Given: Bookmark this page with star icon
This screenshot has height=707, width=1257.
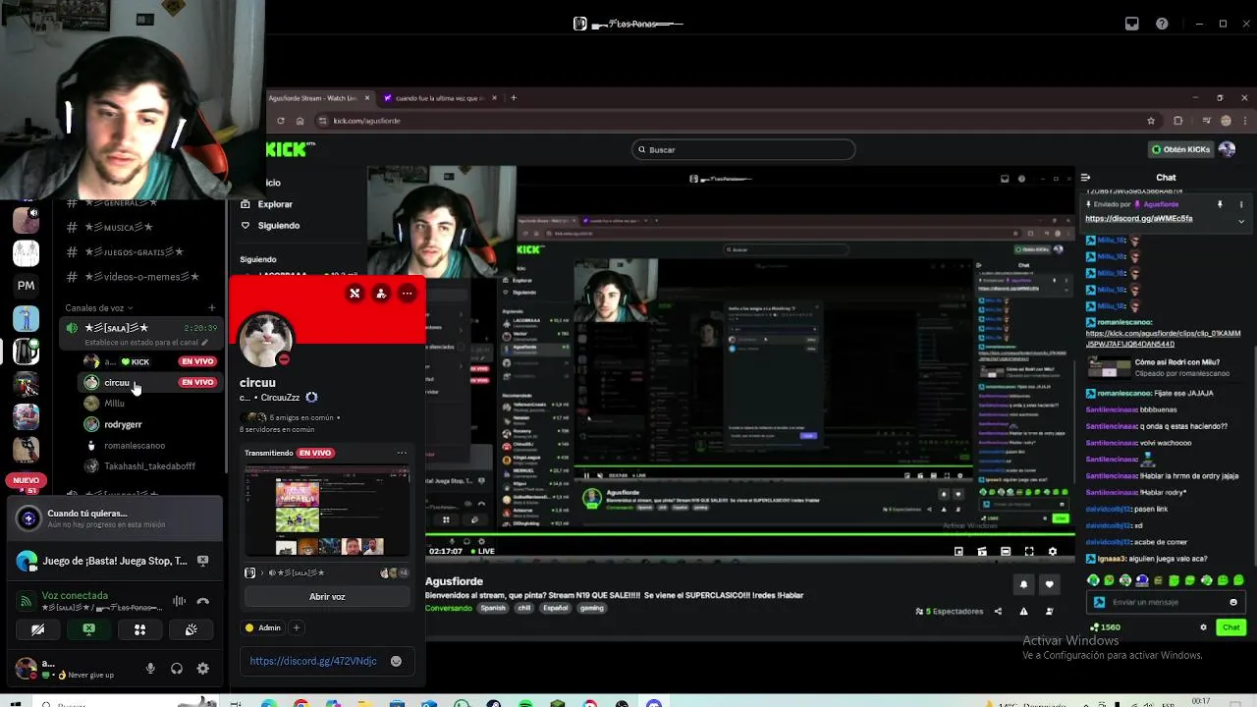Looking at the screenshot, I should (x=1151, y=121).
